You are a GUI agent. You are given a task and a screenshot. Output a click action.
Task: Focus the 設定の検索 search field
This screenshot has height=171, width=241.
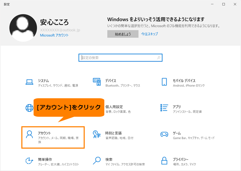pos(120,57)
